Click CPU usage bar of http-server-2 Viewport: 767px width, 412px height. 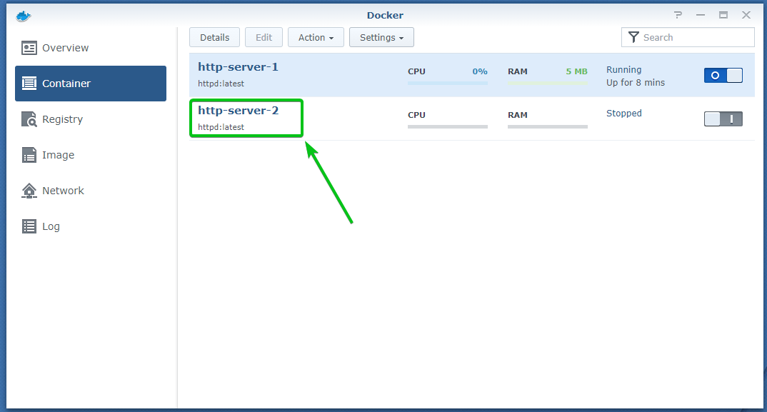(x=448, y=126)
